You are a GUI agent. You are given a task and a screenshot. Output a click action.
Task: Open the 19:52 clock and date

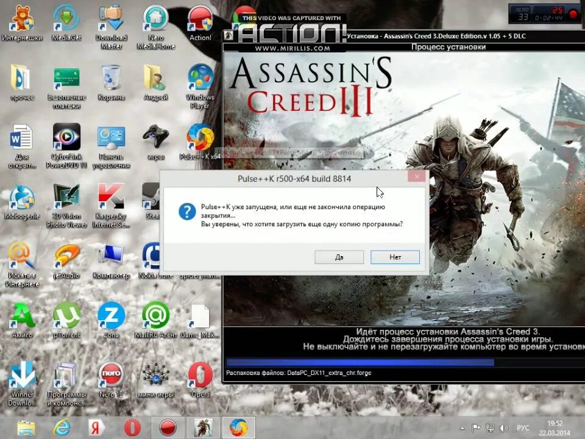555,428
